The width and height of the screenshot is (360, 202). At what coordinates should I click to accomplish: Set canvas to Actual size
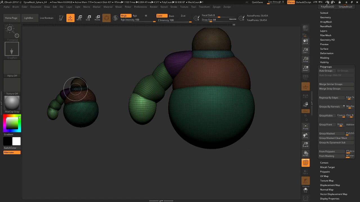(x=305, y=59)
